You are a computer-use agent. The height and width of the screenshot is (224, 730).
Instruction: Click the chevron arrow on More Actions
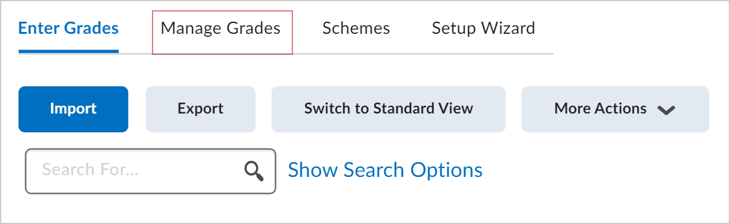[x=666, y=110]
